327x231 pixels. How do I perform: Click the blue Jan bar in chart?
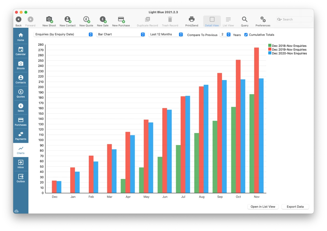[x=77, y=182]
